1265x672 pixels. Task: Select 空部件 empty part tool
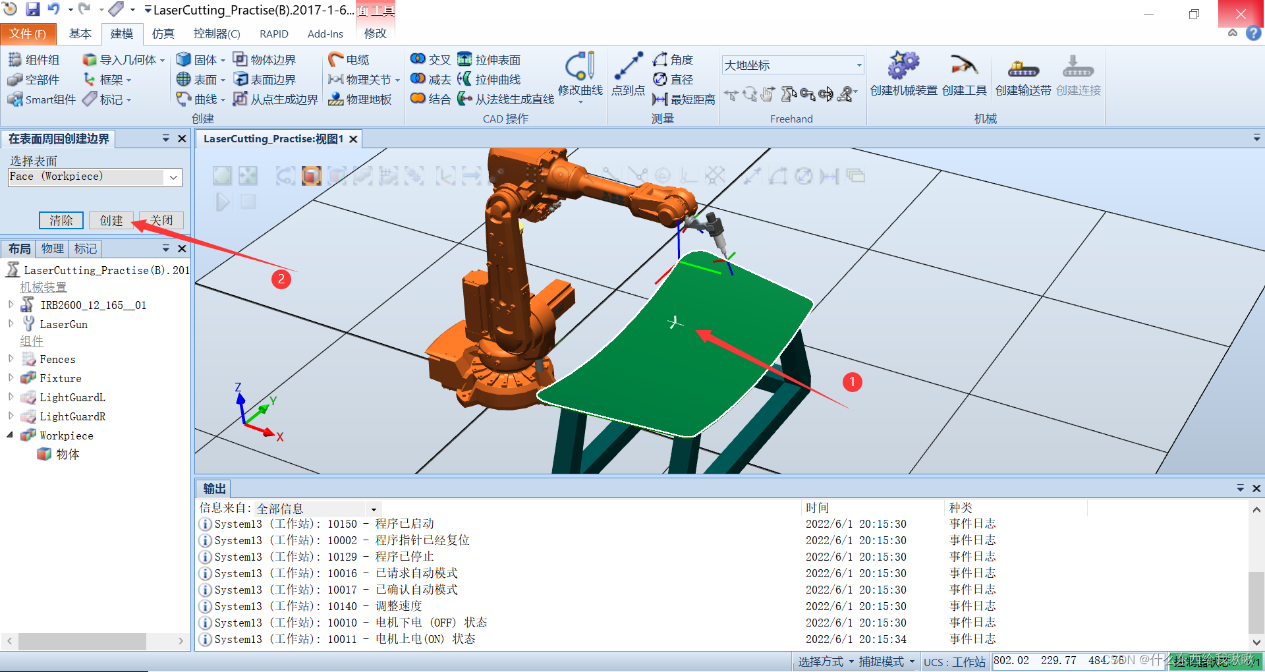[34, 80]
